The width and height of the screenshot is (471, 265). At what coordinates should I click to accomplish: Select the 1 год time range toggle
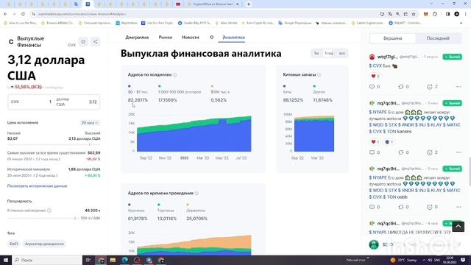click(329, 54)
